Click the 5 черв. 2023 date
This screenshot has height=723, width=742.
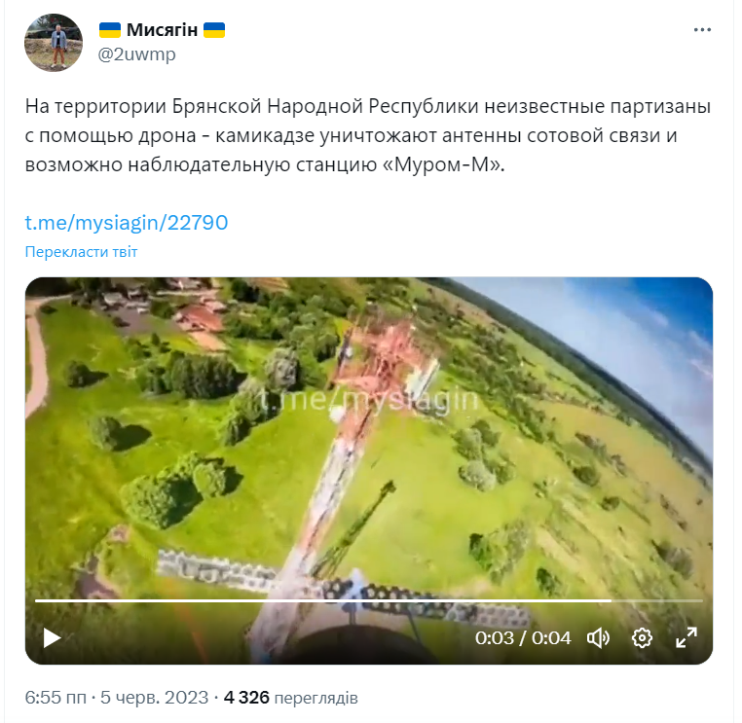click(154, 698)
